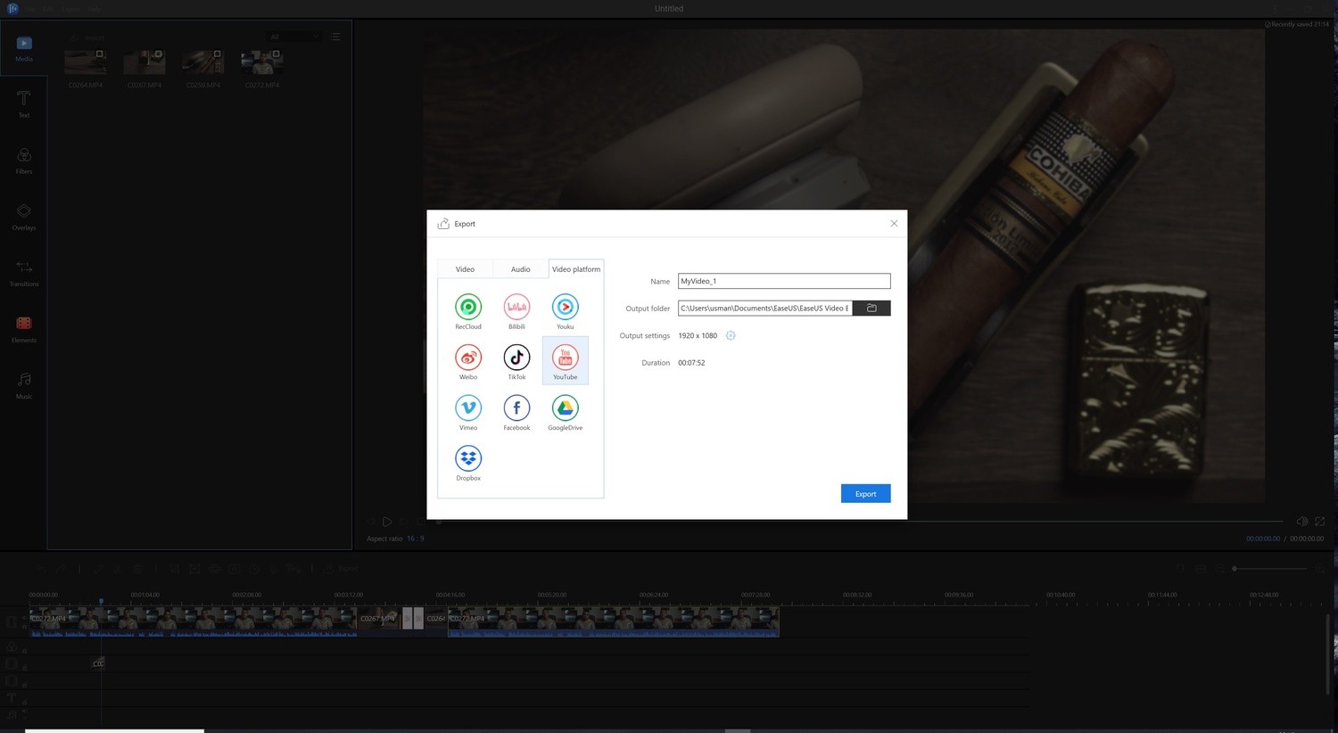The height and width of the screenshot is (733, 1338).
Task: Adjust the timeline zoom slider
Action: [x=1270, y=568]
